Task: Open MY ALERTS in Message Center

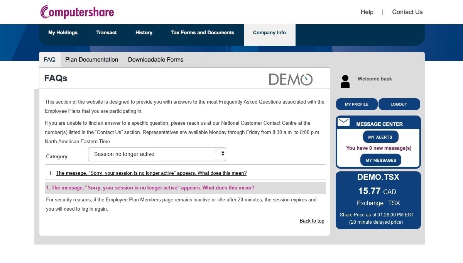Action: tap(380, 137)
